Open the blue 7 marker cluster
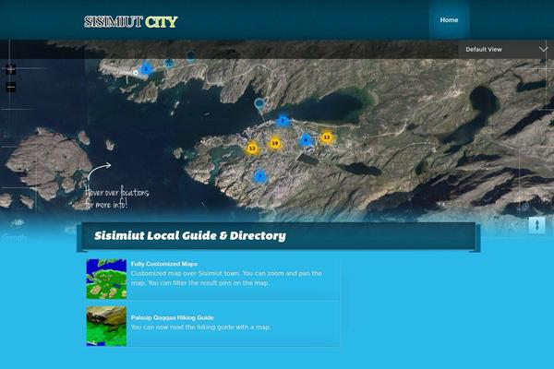 click(x=260, y=176)
